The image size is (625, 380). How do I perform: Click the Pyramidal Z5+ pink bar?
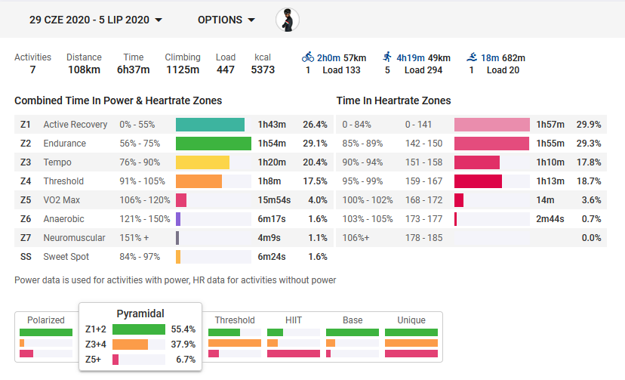point(115,360)
